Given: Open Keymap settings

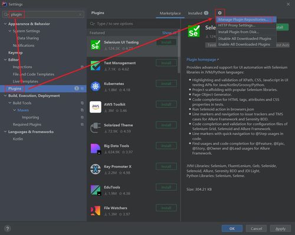Looking at the screenshot, I should [x=15, y=52].
